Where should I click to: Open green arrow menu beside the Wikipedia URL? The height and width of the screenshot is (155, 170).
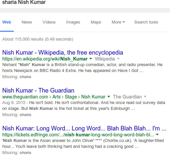point(91,59)
